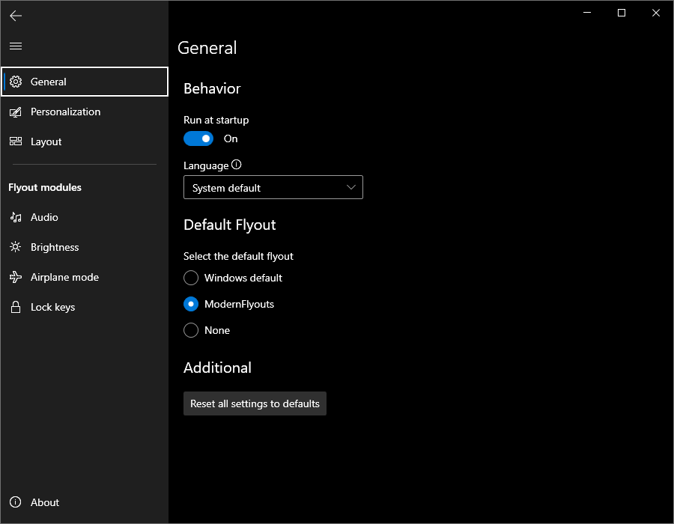Open the Layout settings page
Viewport: 674px width, 524px height.
(x=46, y=141)
